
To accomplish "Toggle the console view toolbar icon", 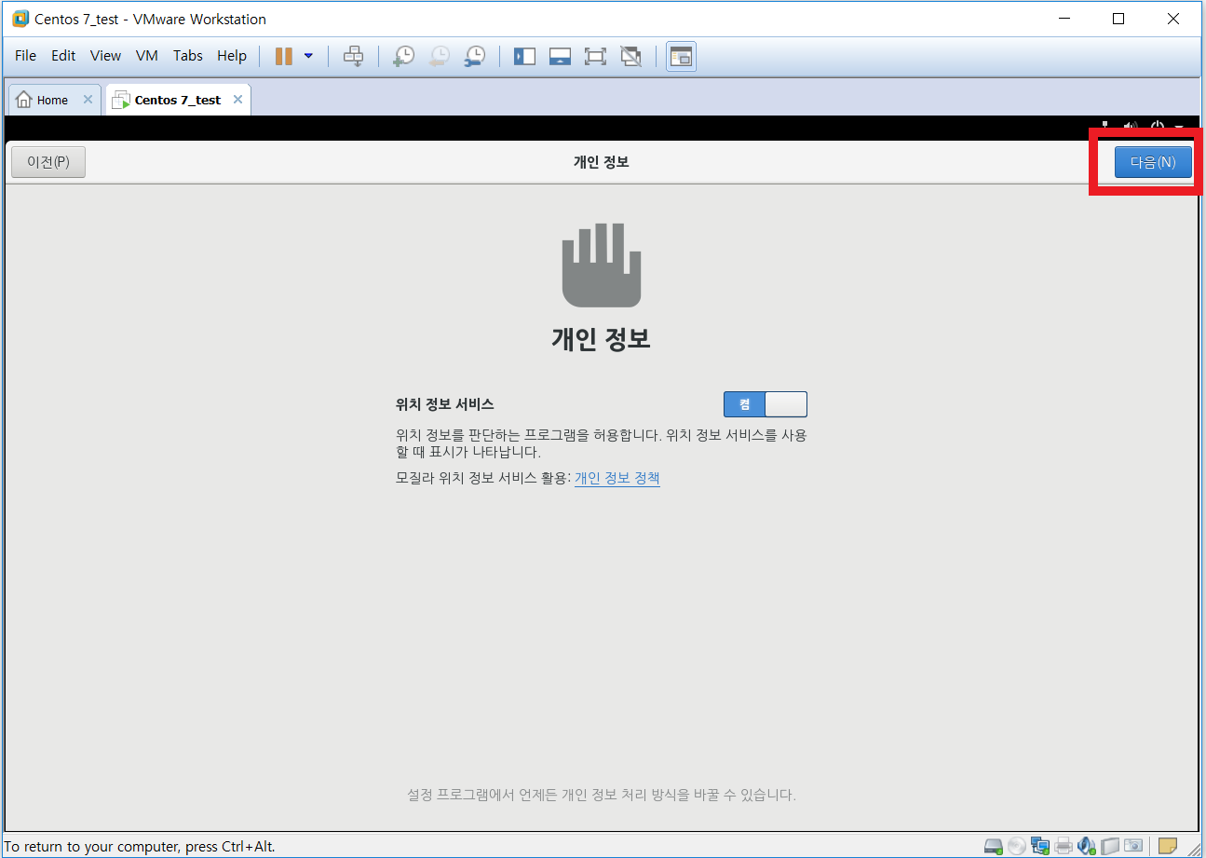I will 681,56.
